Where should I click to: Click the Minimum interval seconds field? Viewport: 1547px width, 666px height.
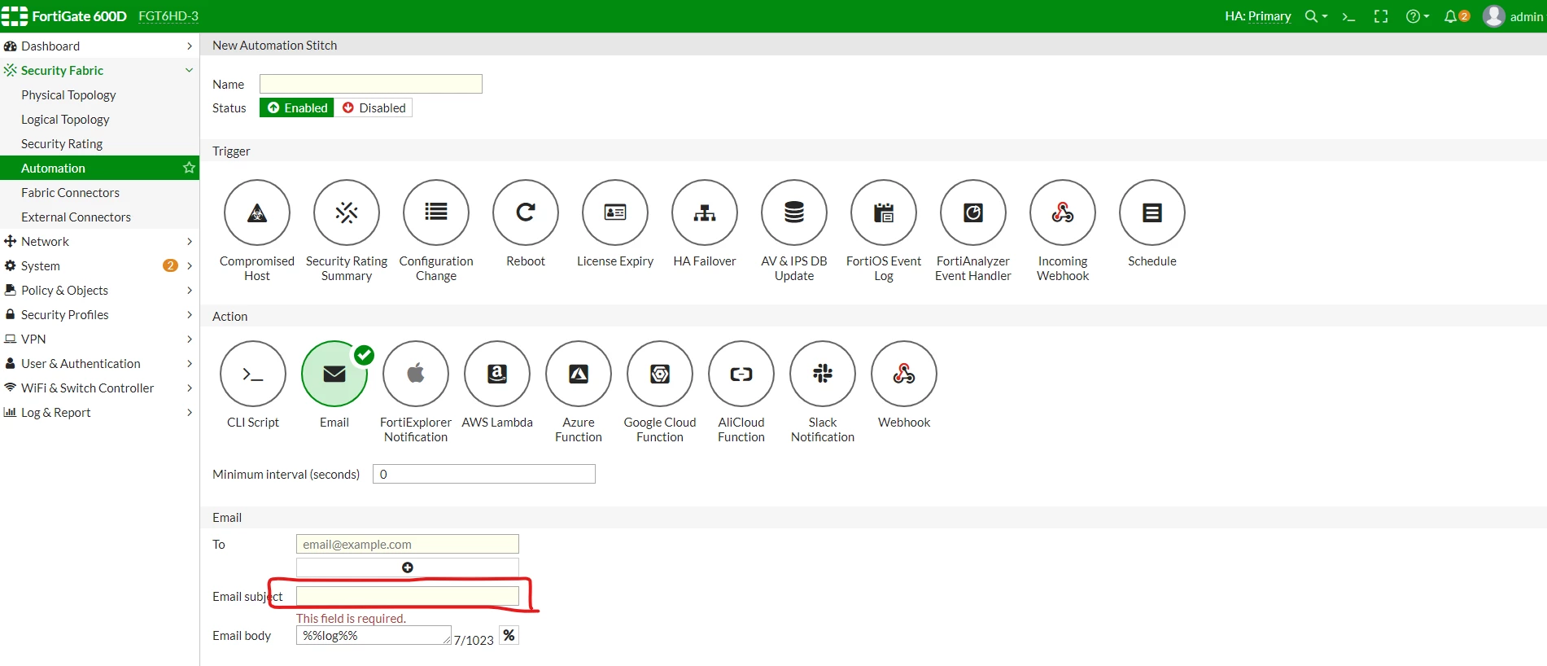point(484,474)
